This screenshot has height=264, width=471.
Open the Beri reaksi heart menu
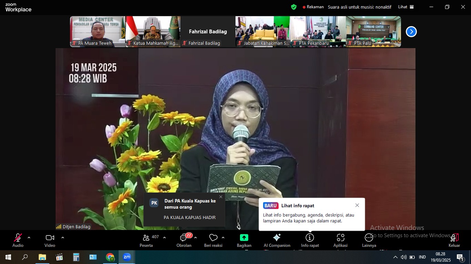point(213,240)
